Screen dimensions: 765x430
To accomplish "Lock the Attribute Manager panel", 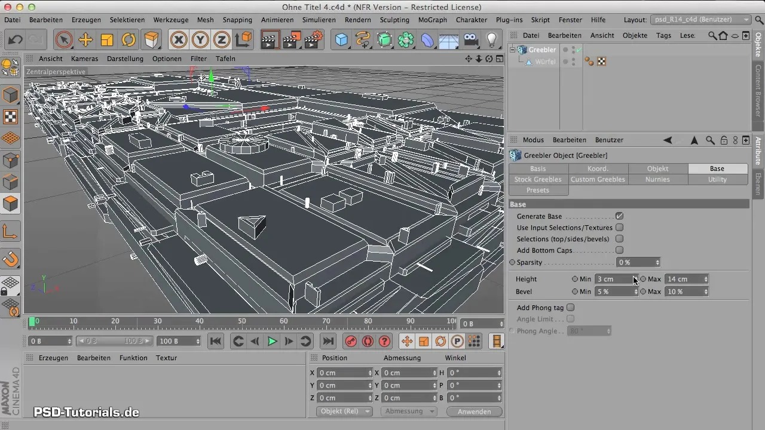I will [724, 140].
